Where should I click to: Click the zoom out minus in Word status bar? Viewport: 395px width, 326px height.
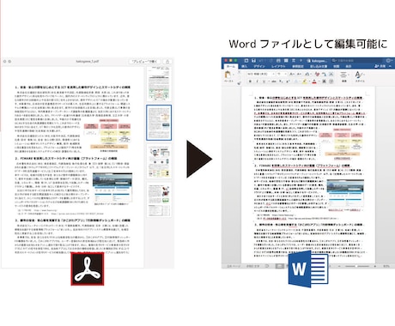(339, 266)
